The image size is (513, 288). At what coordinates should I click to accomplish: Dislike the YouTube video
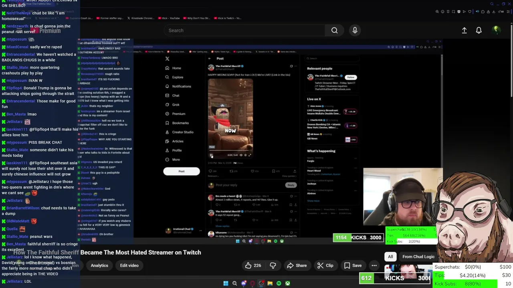click(x=273, y=266)
